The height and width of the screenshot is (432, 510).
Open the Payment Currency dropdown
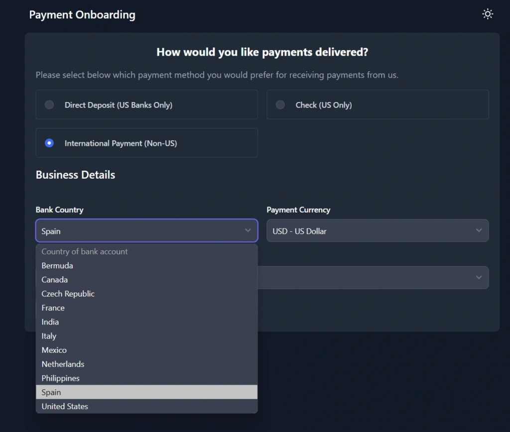pos(377,231)
